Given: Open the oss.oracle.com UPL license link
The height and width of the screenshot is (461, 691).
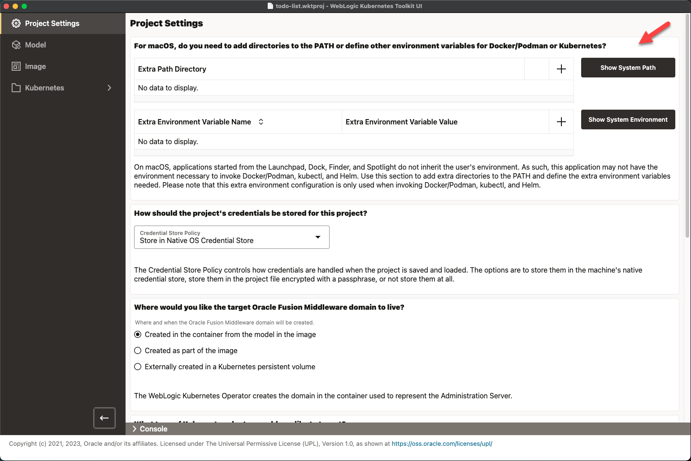Looking at the screenshot, I should pos(442,444).
